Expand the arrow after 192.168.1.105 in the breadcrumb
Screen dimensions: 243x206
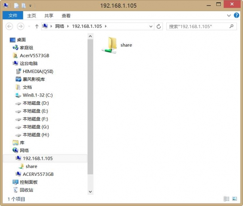coord(106,26)
